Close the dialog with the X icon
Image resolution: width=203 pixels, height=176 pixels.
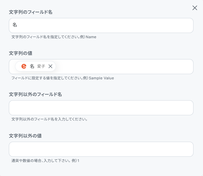pyautogui.click(x=195, y=8)
